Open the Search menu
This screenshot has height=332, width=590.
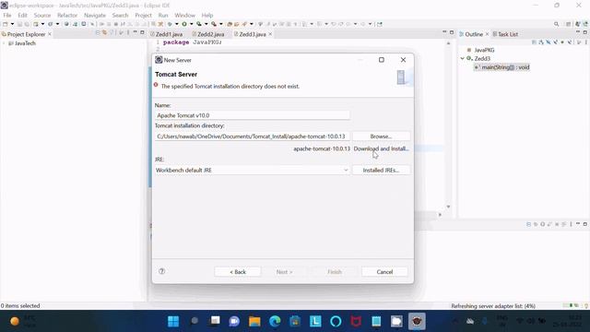pyautogui.click(x=120, y=15)
